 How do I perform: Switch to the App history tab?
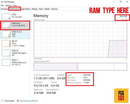26,9
